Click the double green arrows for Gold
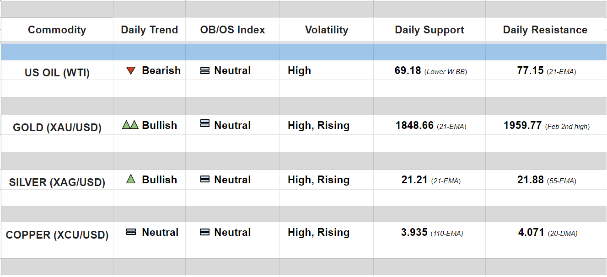 (130, 125)
